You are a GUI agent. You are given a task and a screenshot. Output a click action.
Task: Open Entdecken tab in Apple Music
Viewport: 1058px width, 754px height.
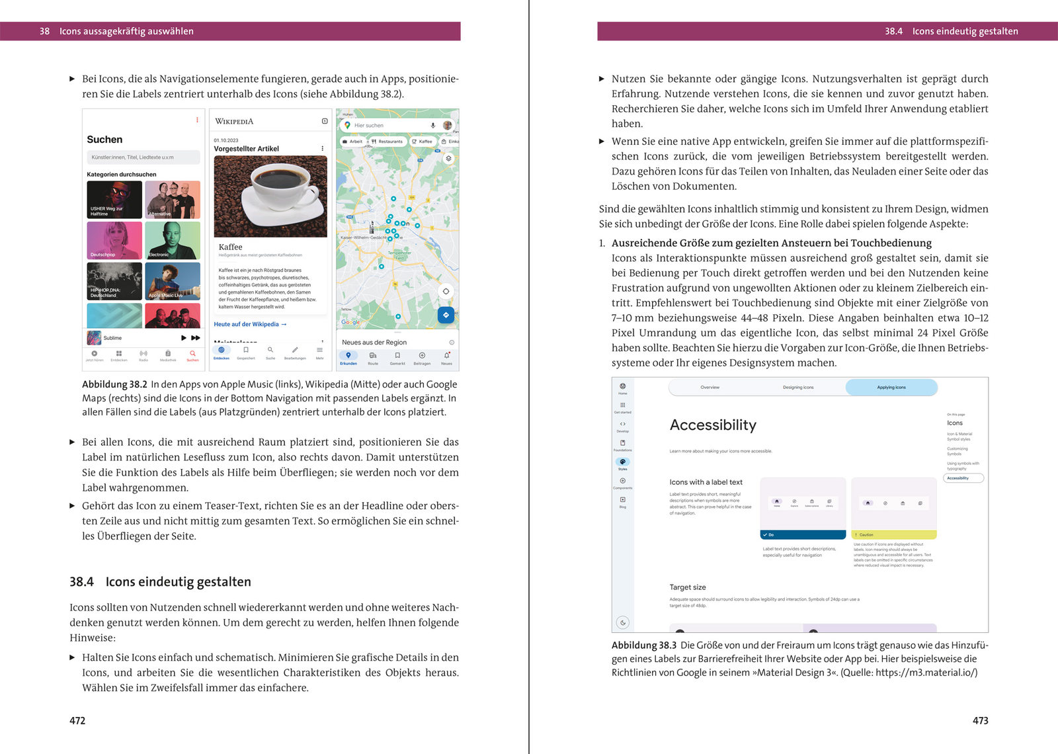click(119, 356)
